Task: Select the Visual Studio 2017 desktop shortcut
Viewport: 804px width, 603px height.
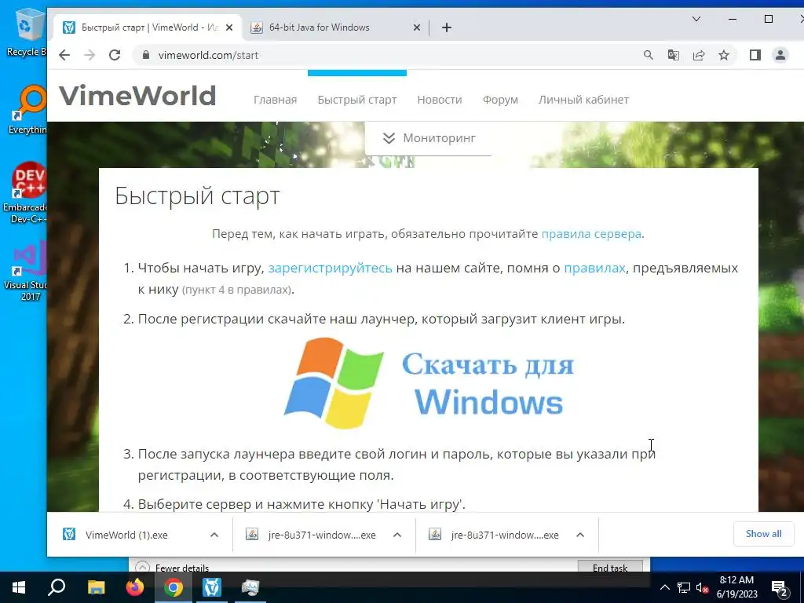Action: coord(26,271)
